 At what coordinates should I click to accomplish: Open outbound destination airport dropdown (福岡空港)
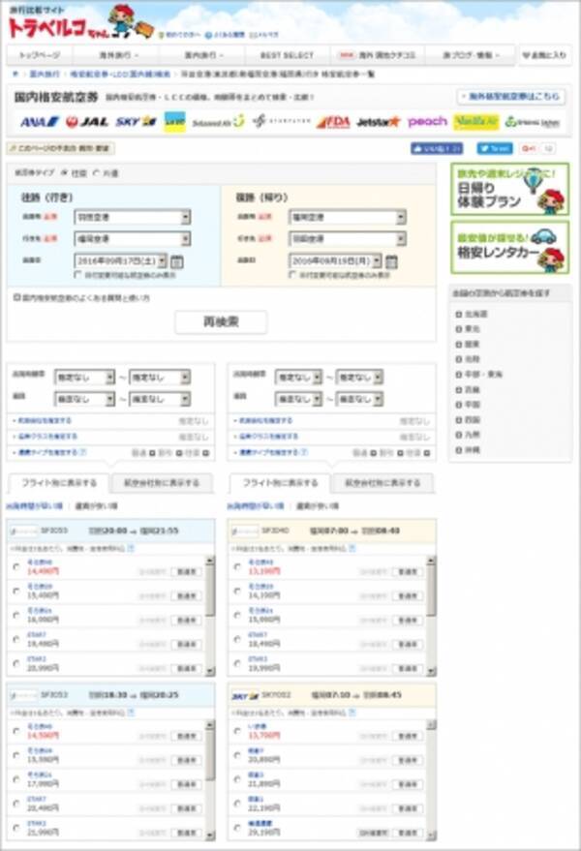133,239
